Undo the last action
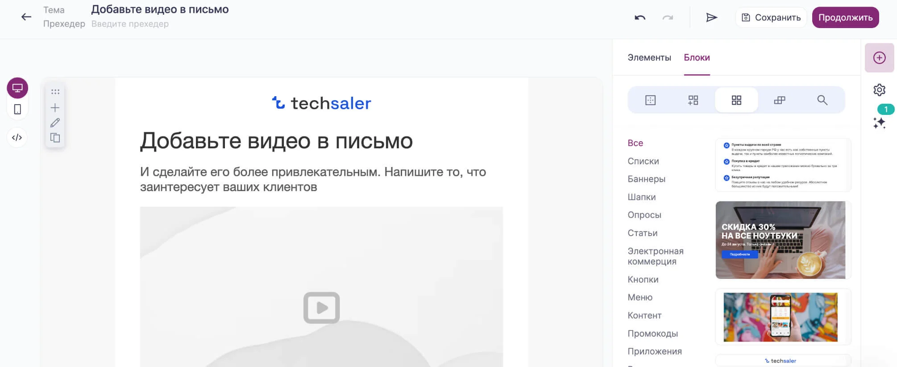The image size is (897, 367). point(640,17)
